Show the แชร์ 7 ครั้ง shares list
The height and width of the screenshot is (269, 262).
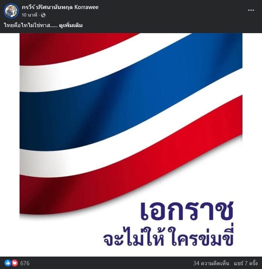(x=246, y=263)
